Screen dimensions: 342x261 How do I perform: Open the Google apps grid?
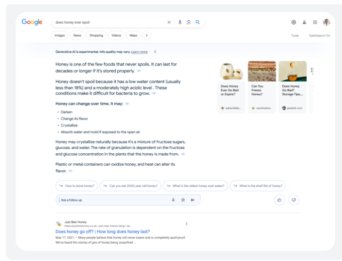pyautogui.click(x=315, y=22)
